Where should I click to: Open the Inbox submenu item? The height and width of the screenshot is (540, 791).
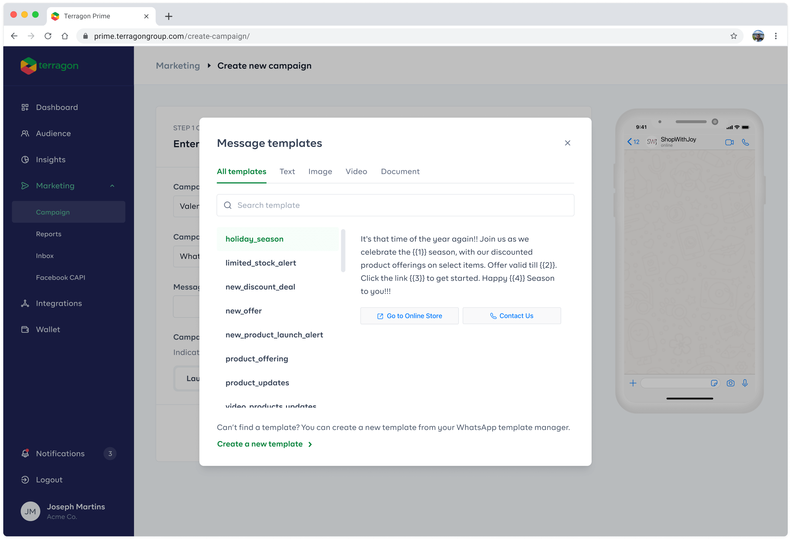pos(45,256)
